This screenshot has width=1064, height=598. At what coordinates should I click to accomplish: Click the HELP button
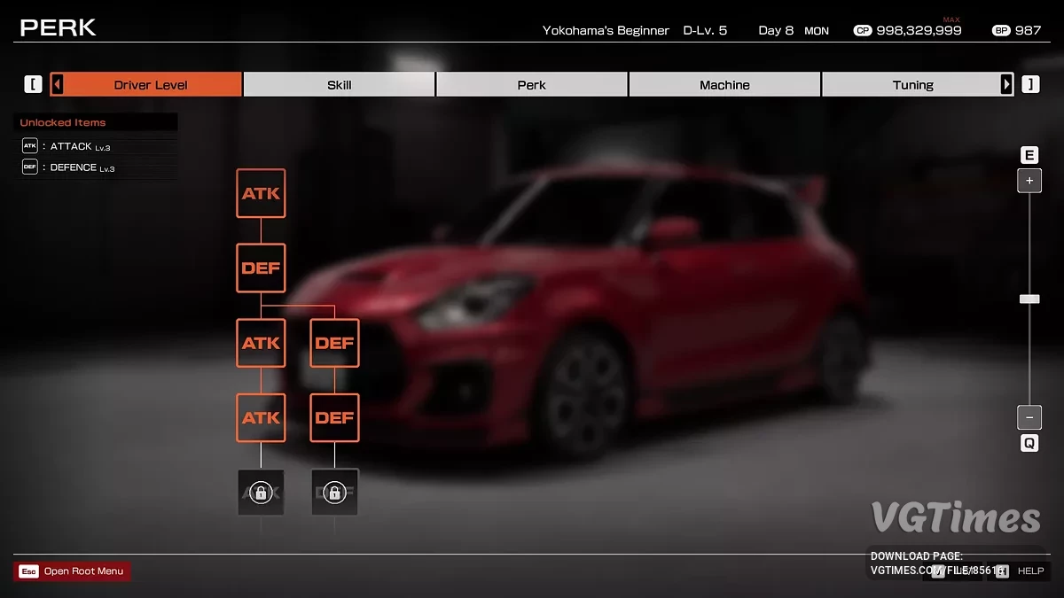click(1029, 571)
